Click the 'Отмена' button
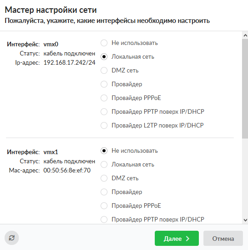The image size is (248, 250). 223,239
